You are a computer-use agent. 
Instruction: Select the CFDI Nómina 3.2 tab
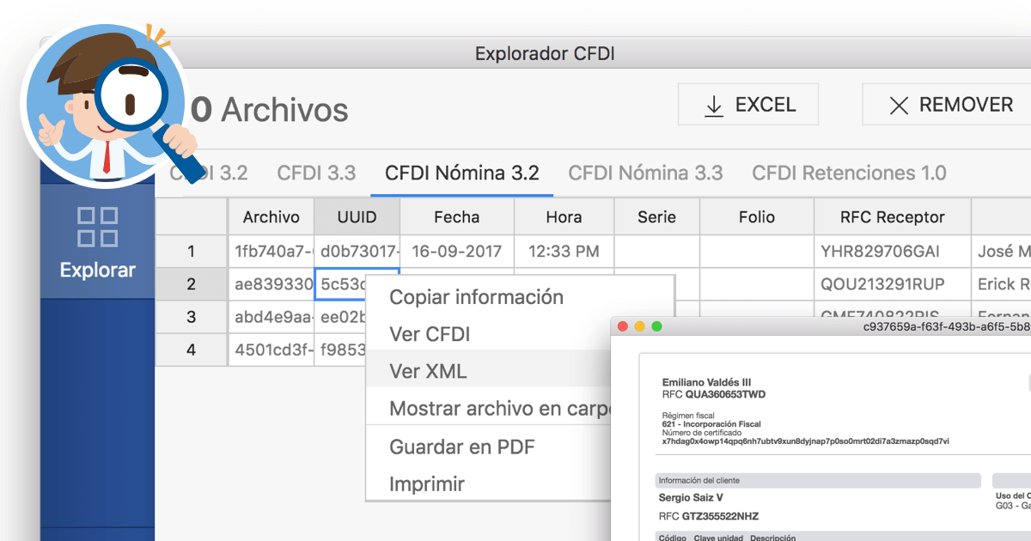pyautogui.click(x=462, y=173)
